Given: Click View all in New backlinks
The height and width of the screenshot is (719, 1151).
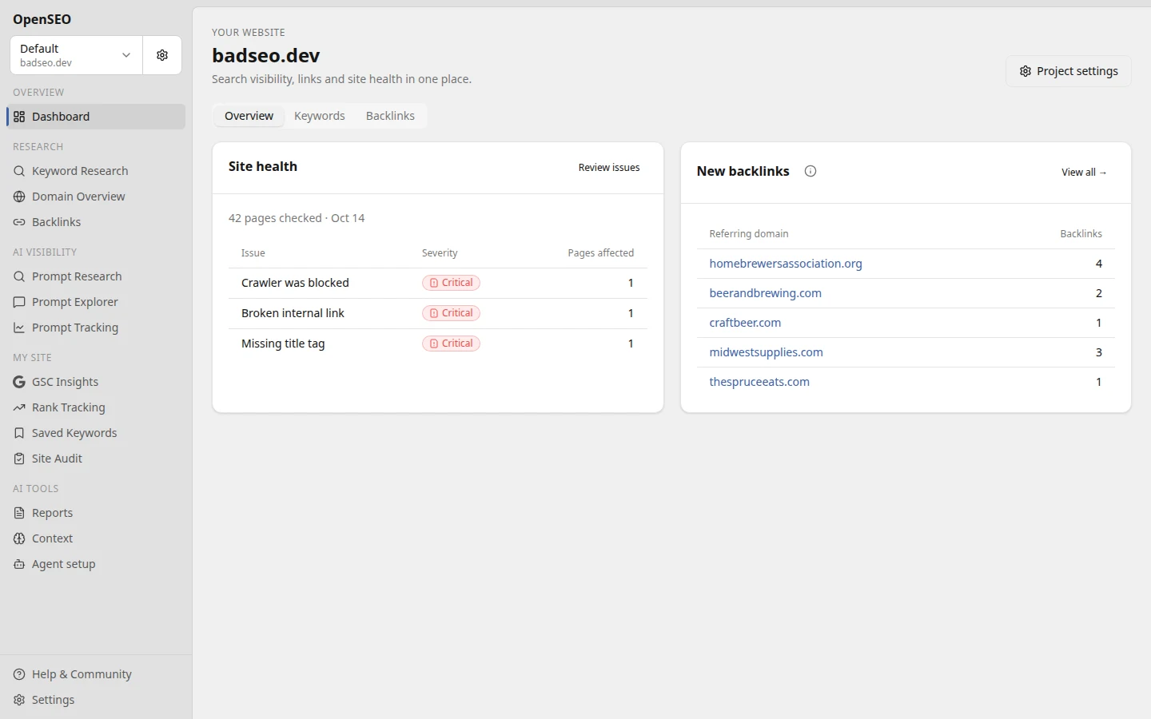Looking at the screenshot, I should (1084, 172).
